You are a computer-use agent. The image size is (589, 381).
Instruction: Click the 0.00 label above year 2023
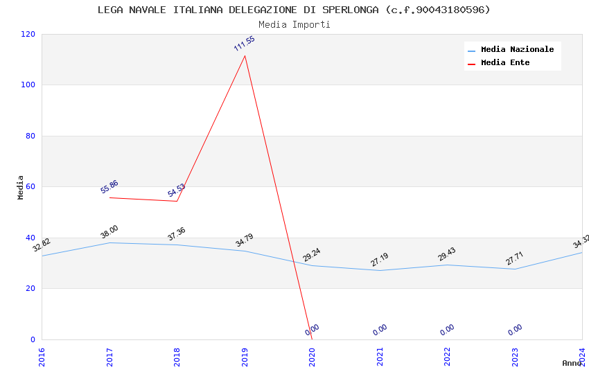(515, 330)
